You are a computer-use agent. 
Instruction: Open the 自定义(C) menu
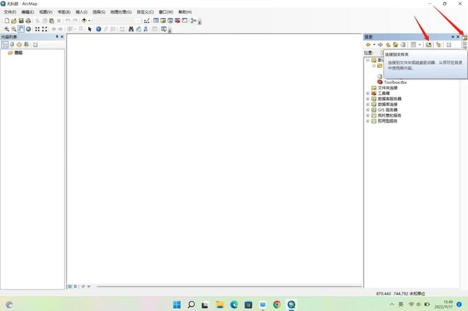(x=145, y=12)
